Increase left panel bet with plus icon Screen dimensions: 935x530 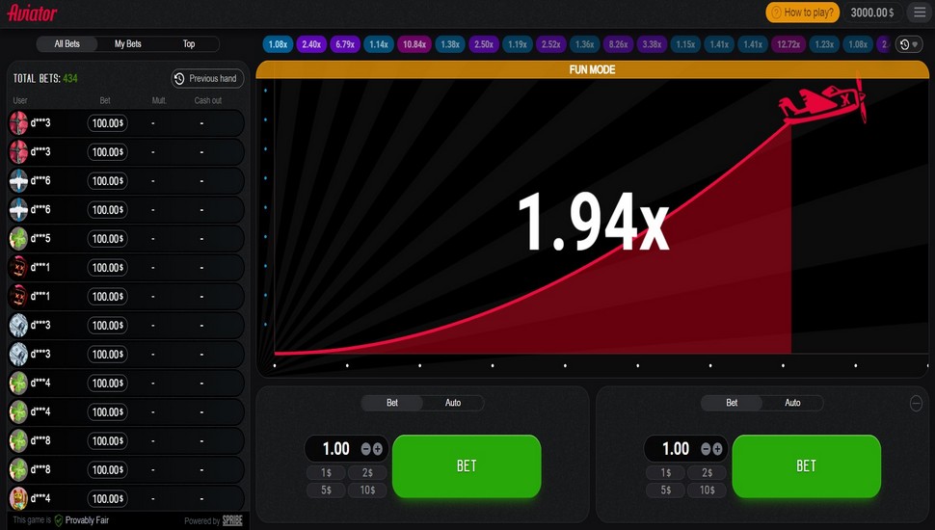tap(378, 449)
